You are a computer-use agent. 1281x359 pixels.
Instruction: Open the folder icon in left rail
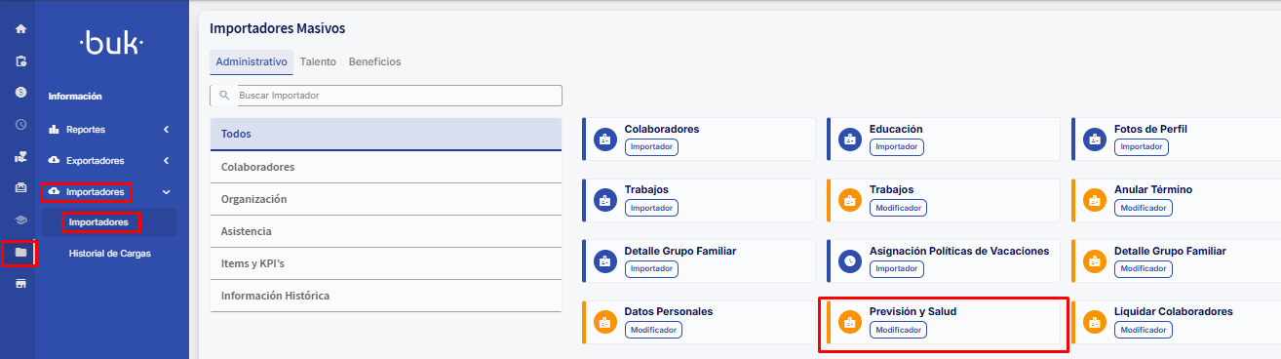pos(20,253)
